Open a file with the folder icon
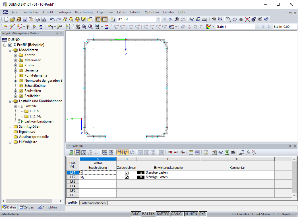The width and height of the screenshot is (298, 217). pos(12,19)
